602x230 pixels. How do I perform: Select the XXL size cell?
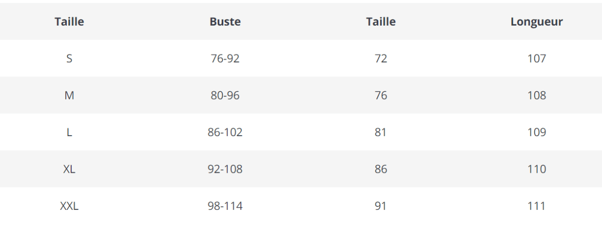[69, 206]
